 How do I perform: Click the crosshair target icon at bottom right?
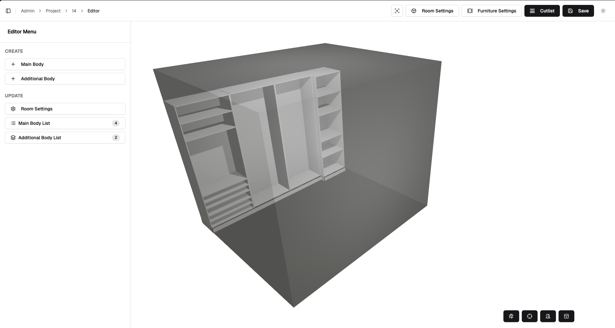point(529,316)
